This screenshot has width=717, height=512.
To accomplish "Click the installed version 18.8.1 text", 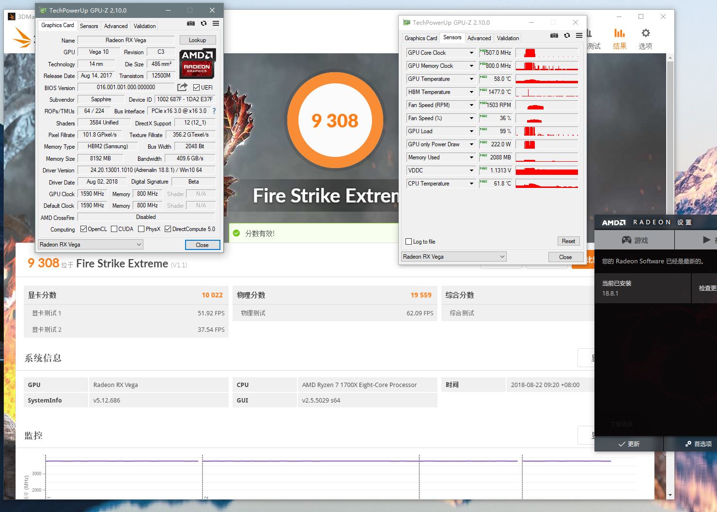I will click(x=610, y=294).
